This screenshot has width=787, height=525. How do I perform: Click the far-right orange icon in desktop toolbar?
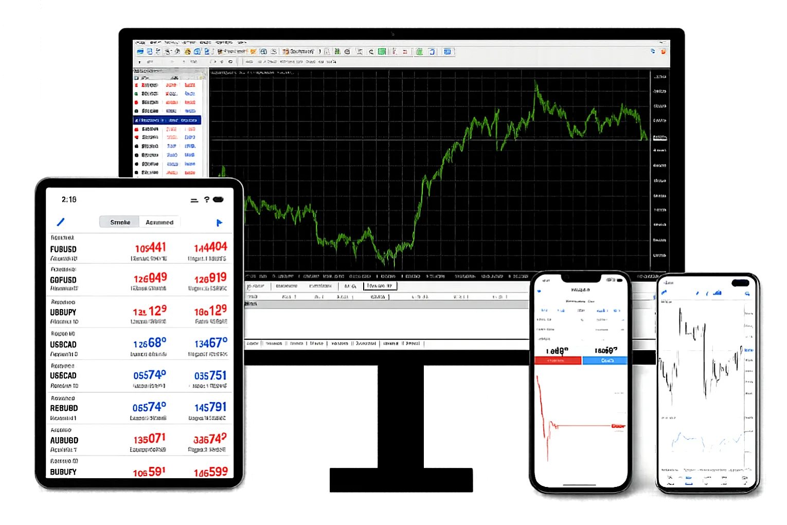click(663, 51)
